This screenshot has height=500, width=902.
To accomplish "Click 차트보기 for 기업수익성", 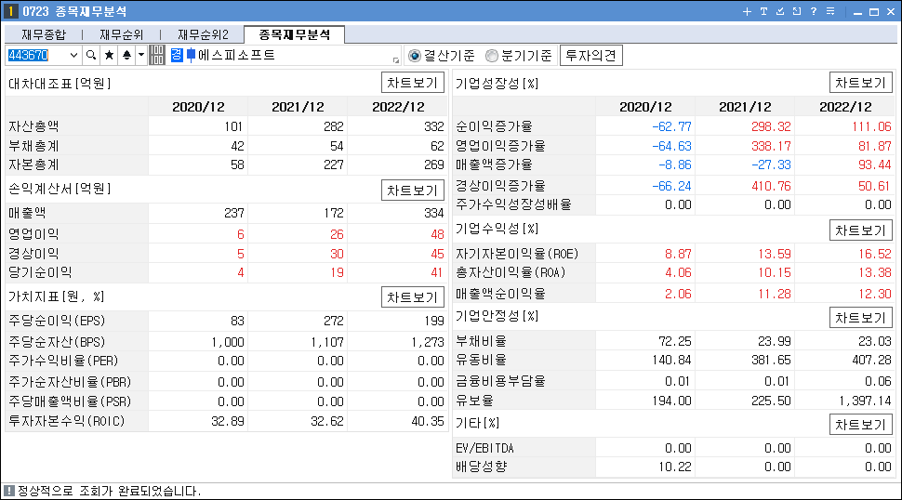I will 860,230.
